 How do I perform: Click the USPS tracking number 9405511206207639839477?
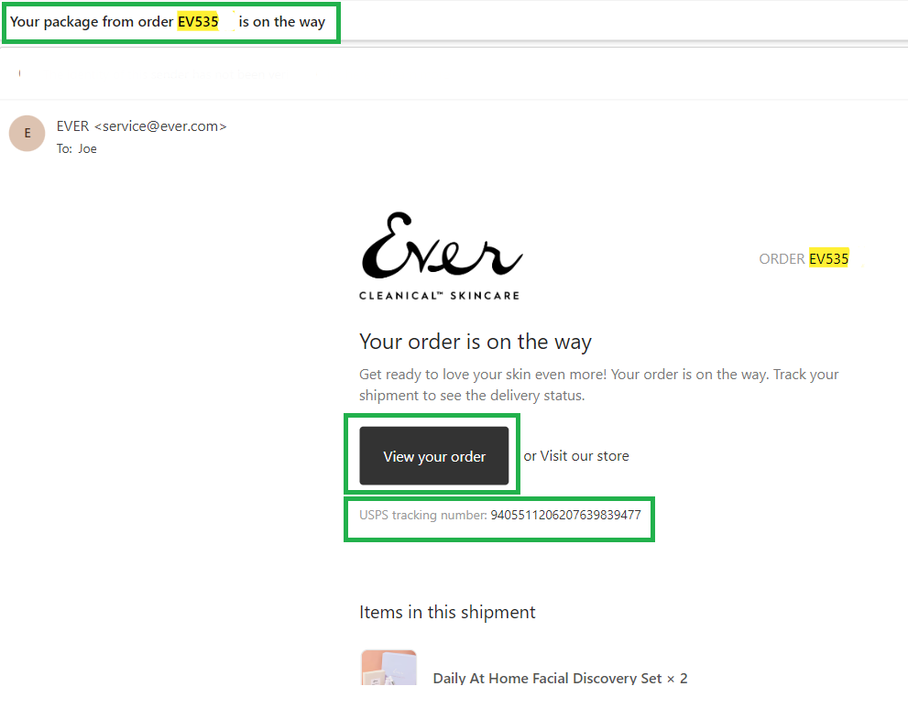coord(565,515)
